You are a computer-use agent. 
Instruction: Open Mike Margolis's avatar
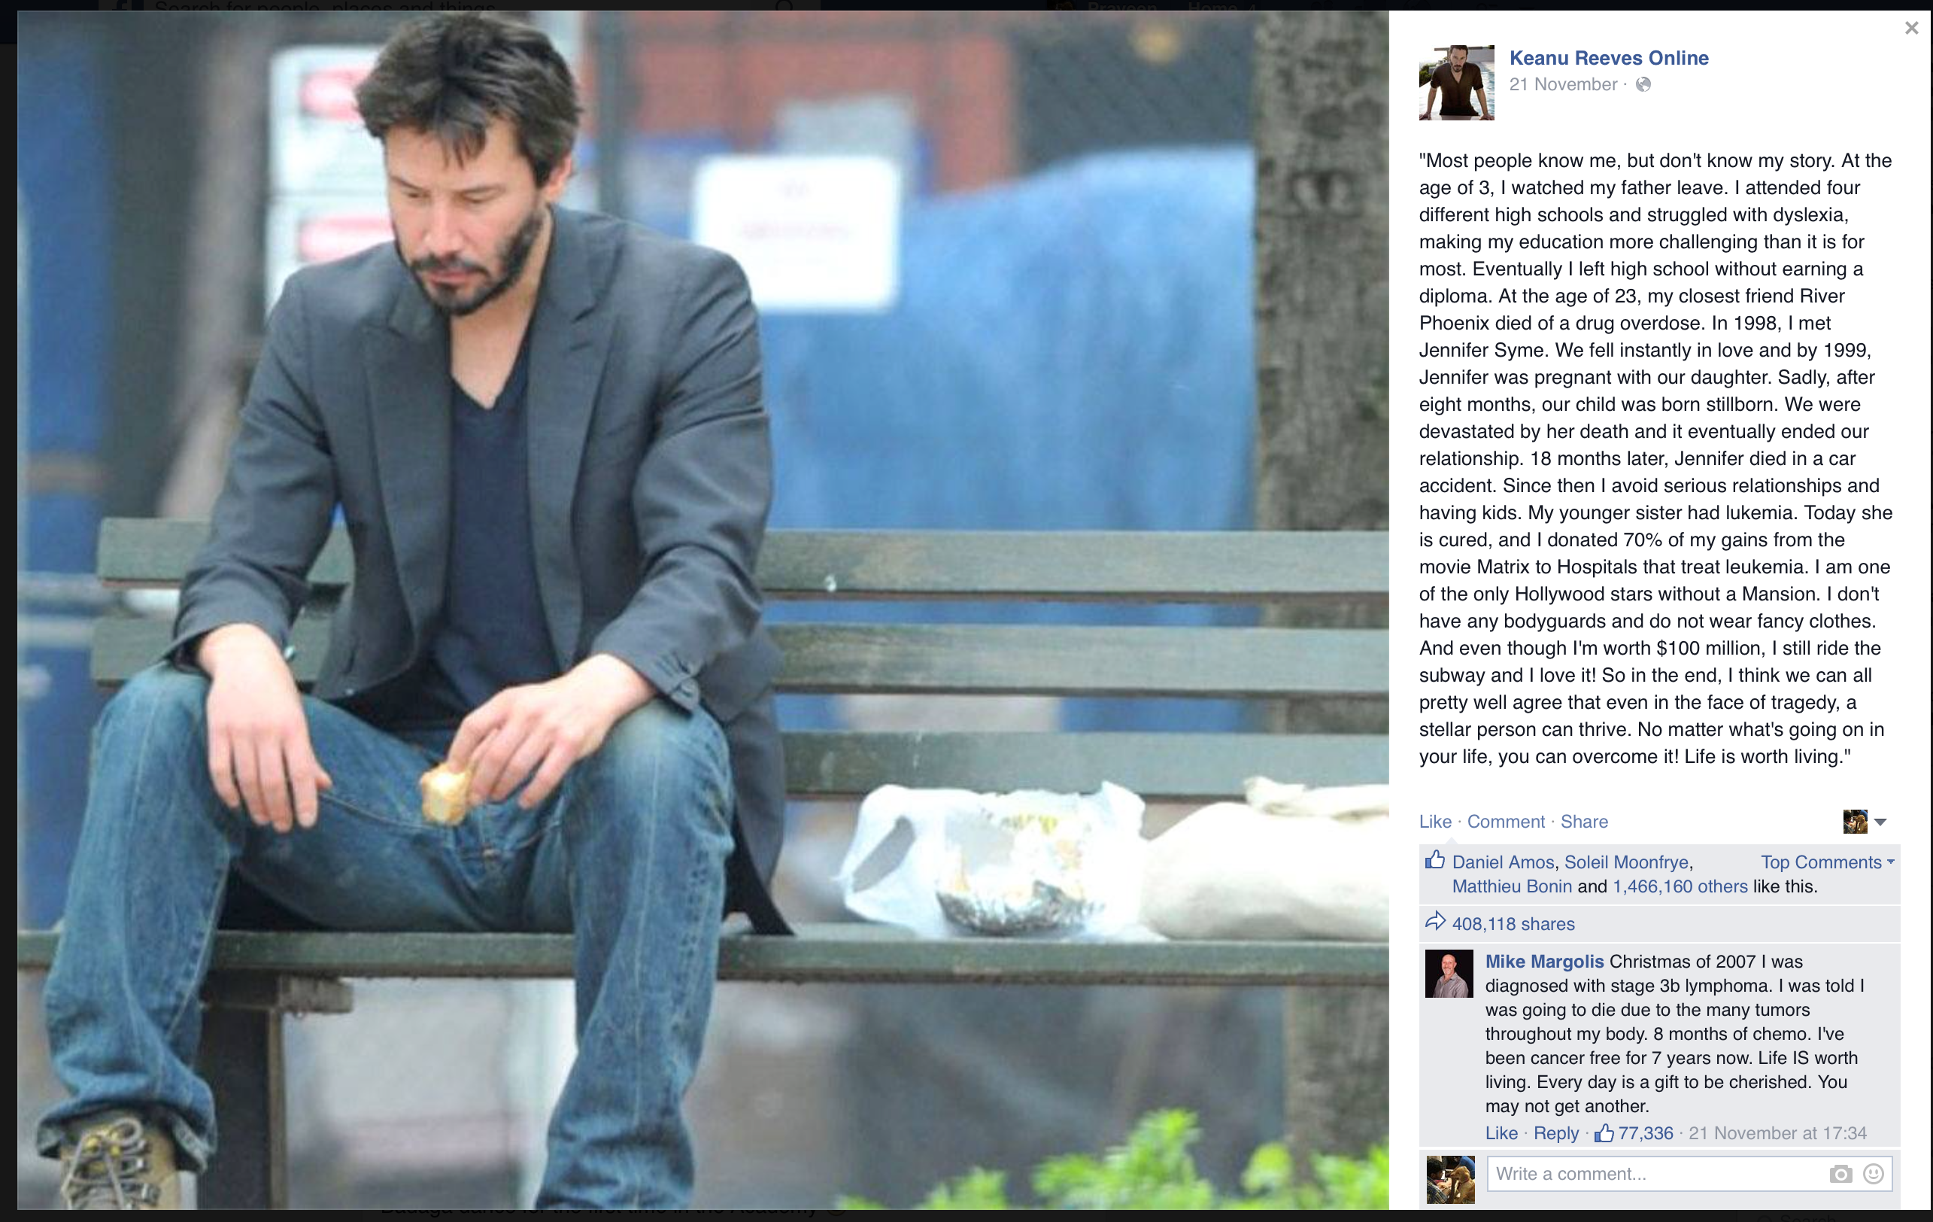[x=1449, y=973]
